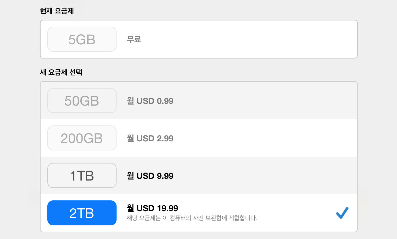Click empty space right of the 1TB price
397x239 pixels.
255,176
